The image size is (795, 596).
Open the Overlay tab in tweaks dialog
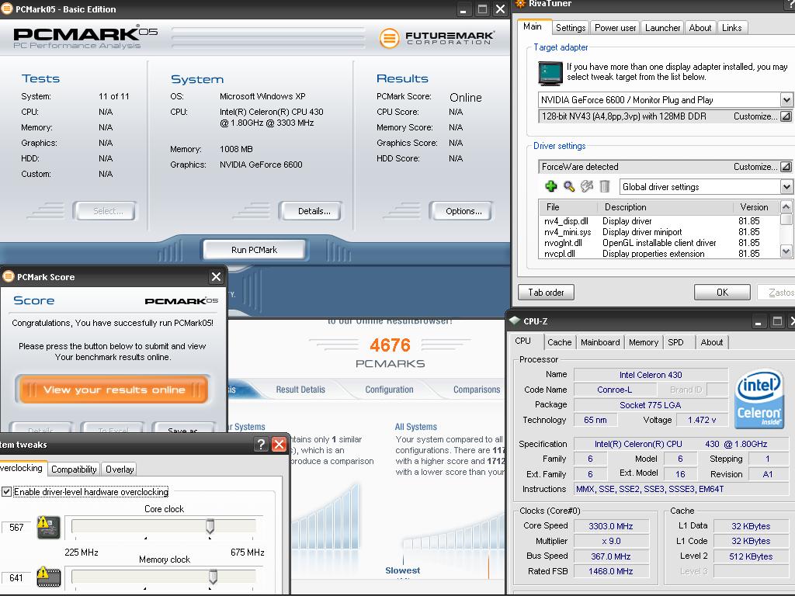pyautogui.click(x=120, y=470)
